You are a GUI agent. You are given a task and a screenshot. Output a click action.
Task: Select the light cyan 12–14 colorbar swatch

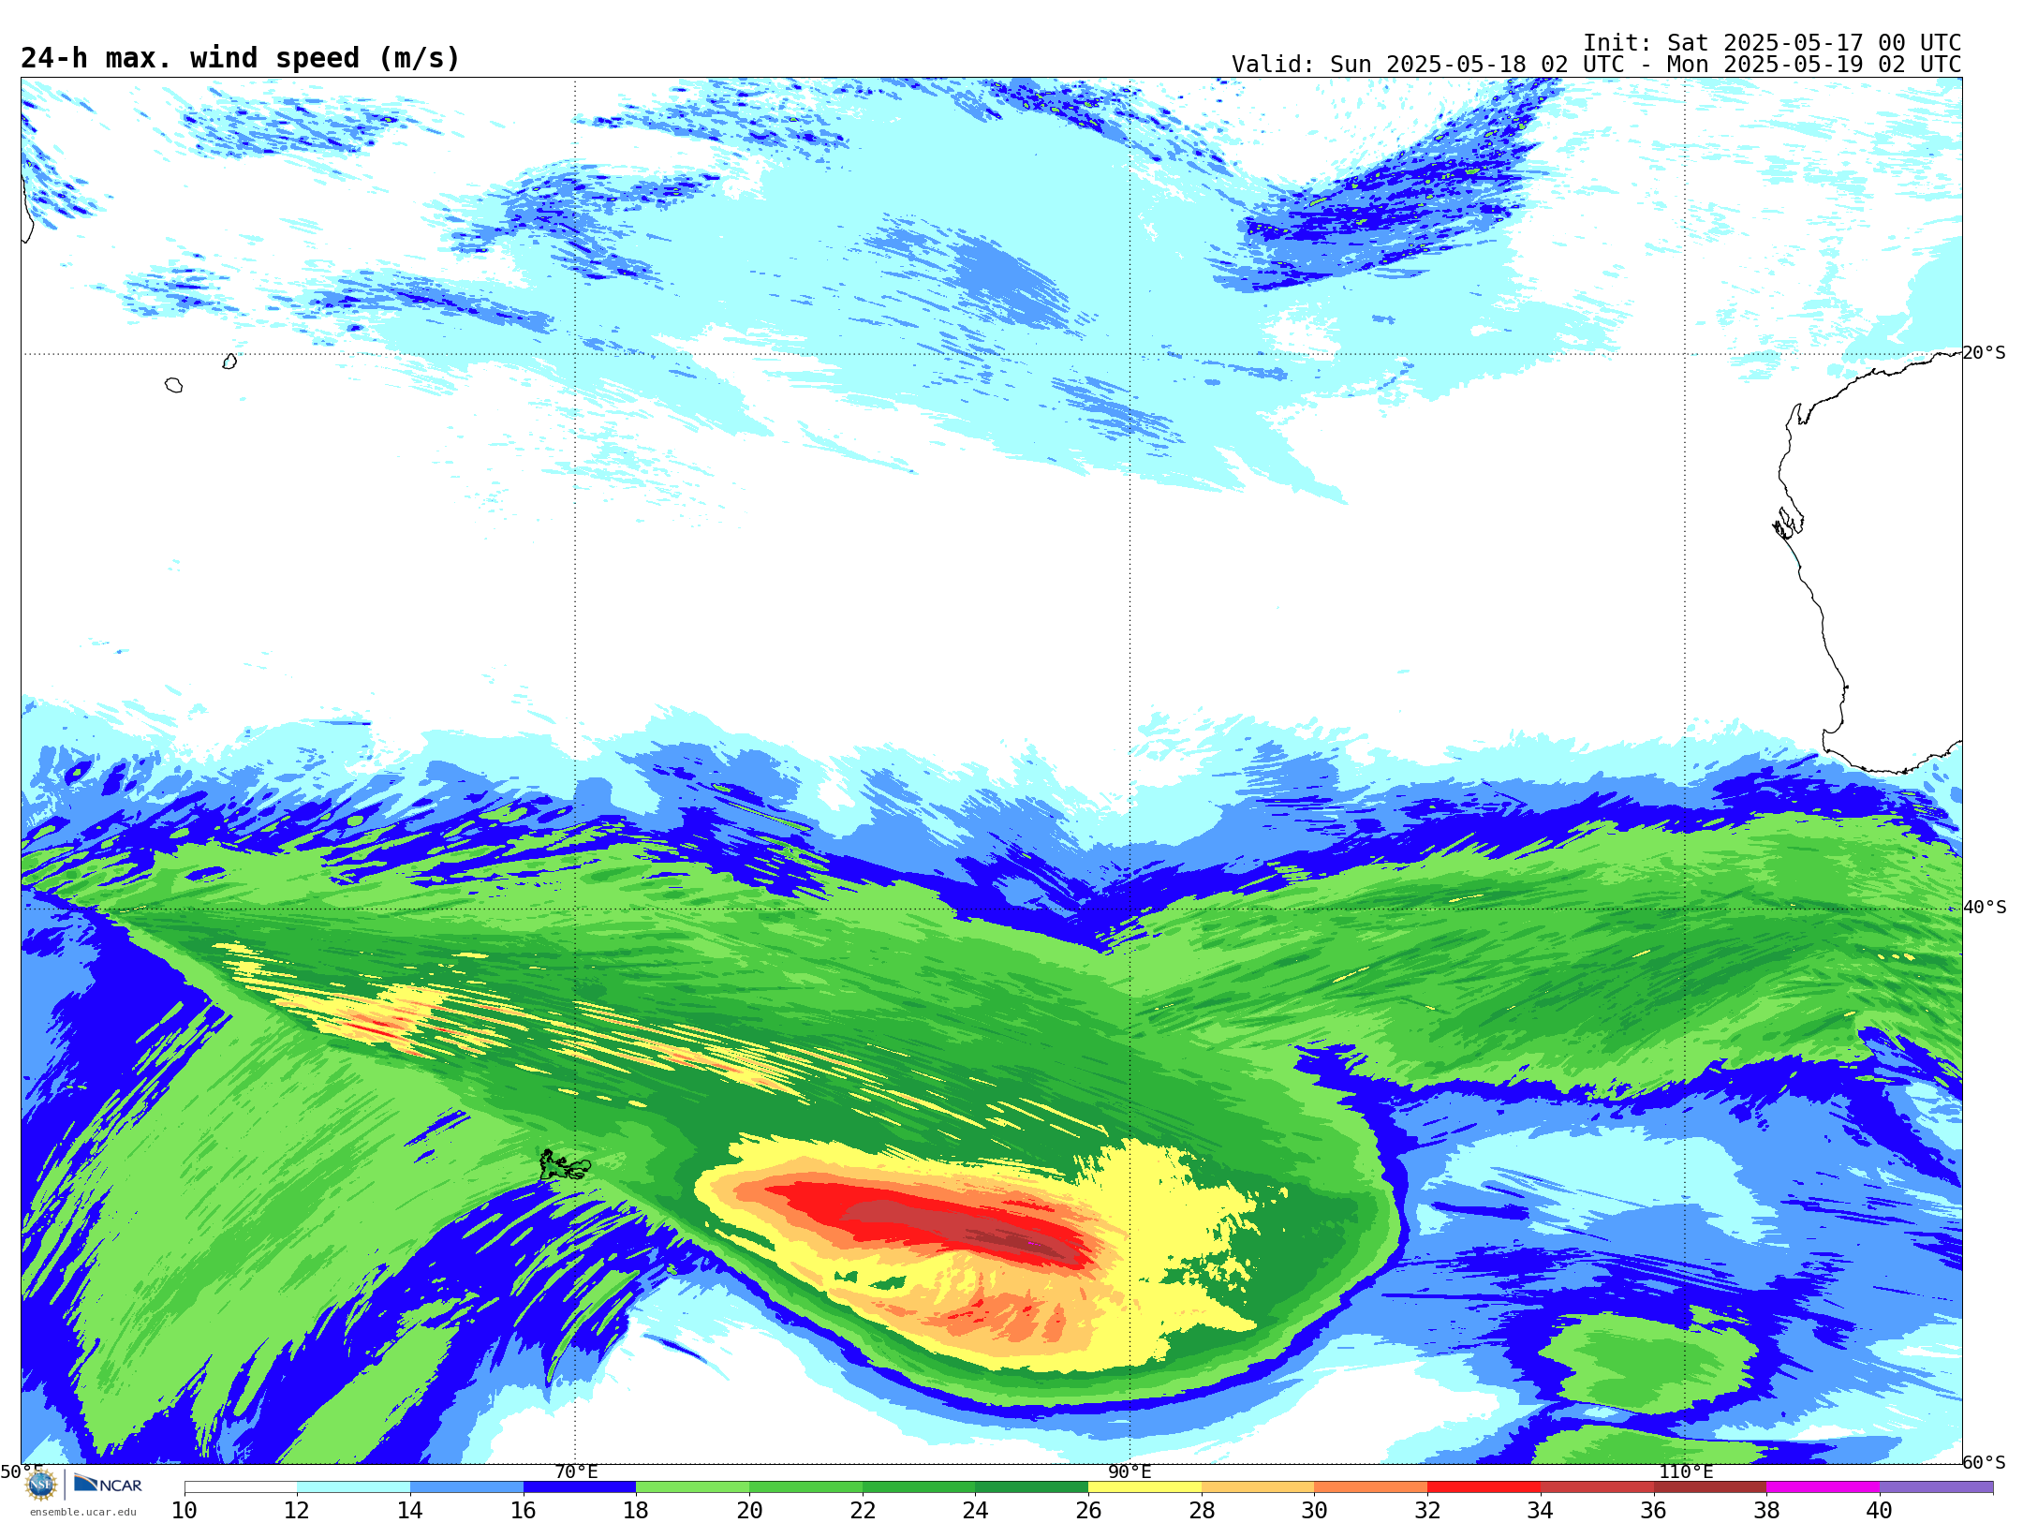tap(353, 1486)
